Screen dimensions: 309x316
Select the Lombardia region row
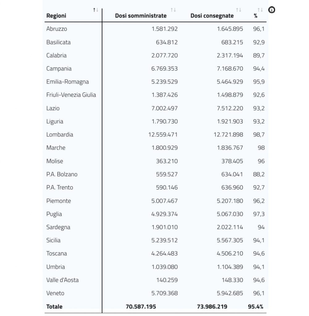pyautogui.click(x=155, y=135)
